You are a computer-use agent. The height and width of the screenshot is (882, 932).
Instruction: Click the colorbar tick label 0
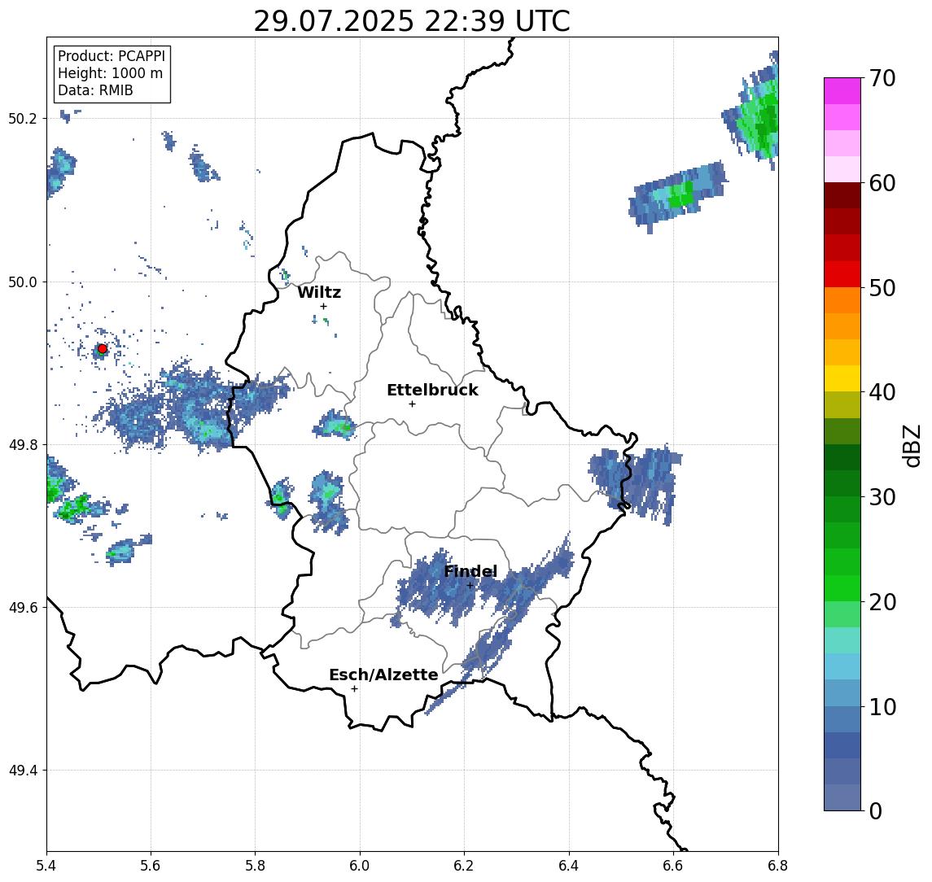coord(876,810)
